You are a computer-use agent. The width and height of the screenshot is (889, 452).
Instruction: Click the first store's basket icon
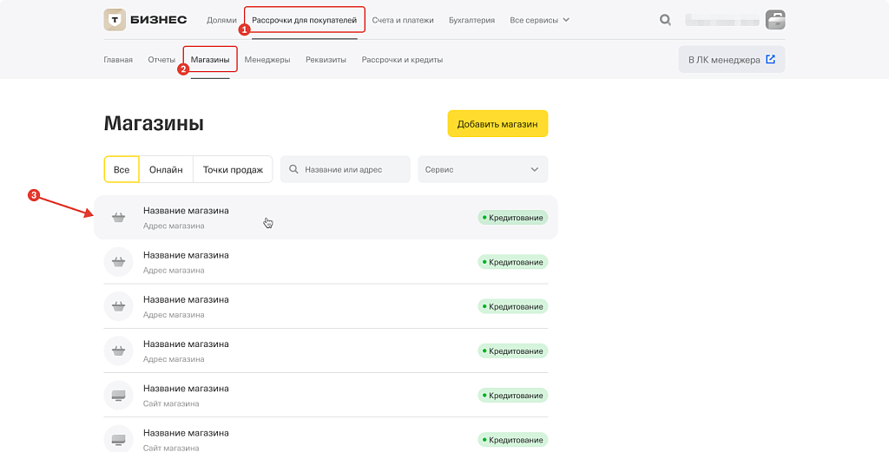pos(118,217)
